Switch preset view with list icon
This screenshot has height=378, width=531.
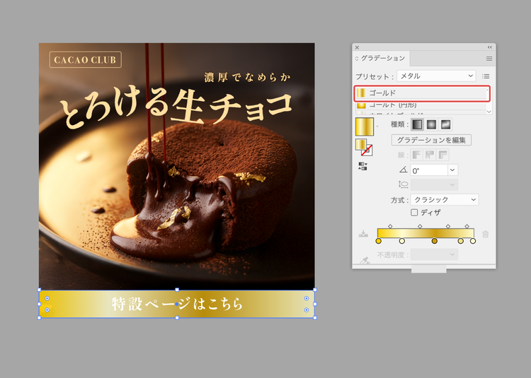click(x=486, y=76)
